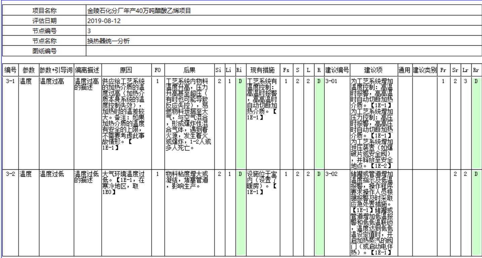Click the Fs column header
This screenshot has height=258, width=482.
coord(286,70)
